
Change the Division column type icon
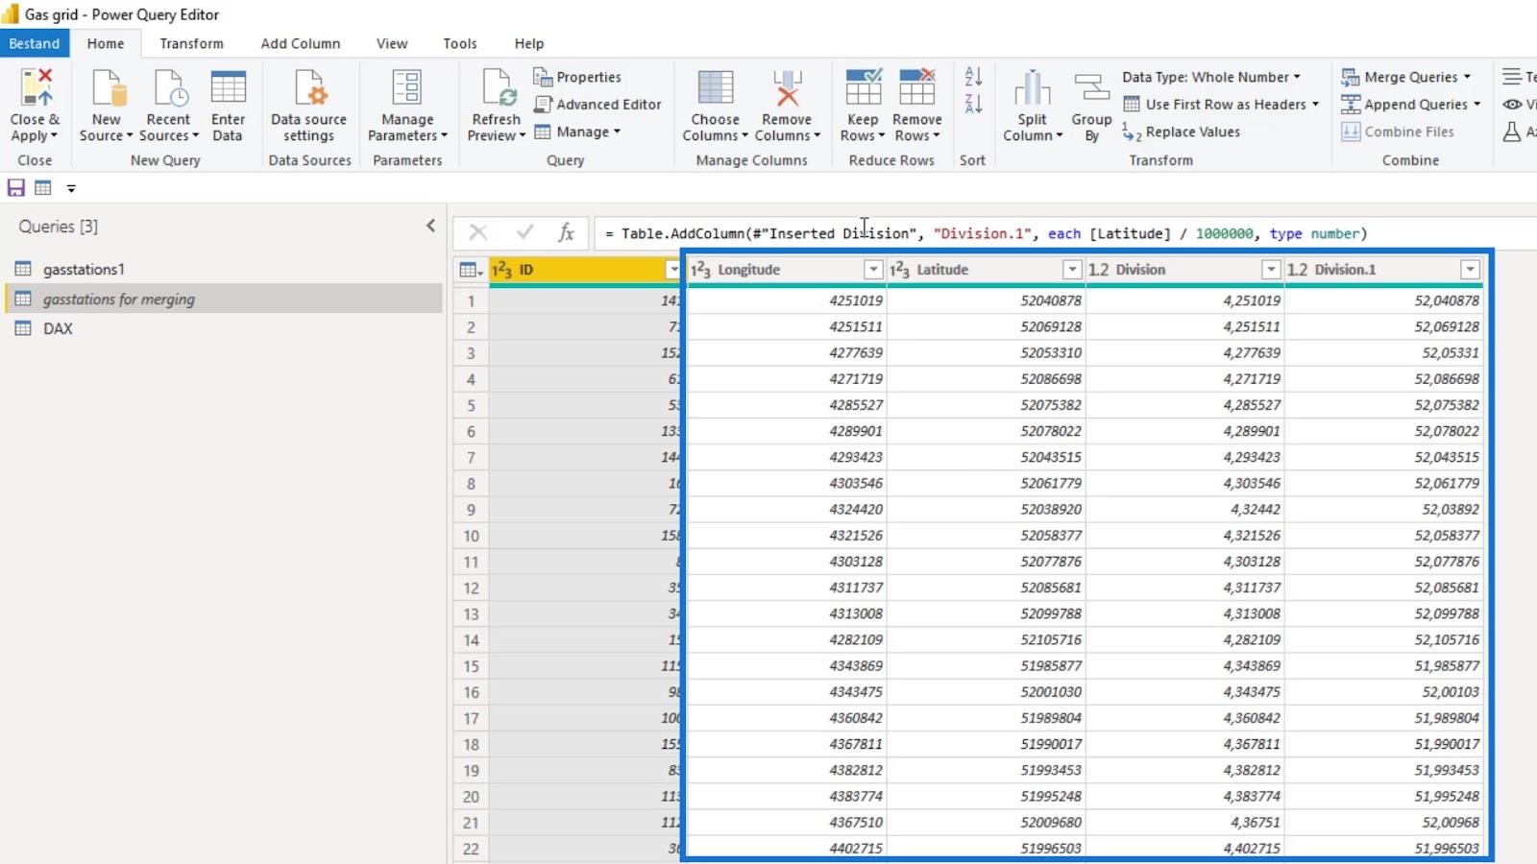(x=1099, y=270)
